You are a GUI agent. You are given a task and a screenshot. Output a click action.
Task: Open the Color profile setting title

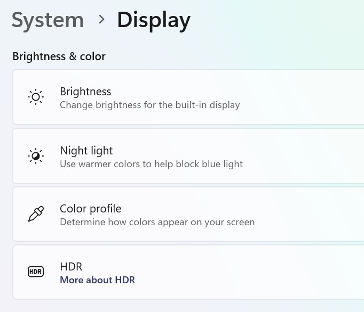(x=91, y=209)
